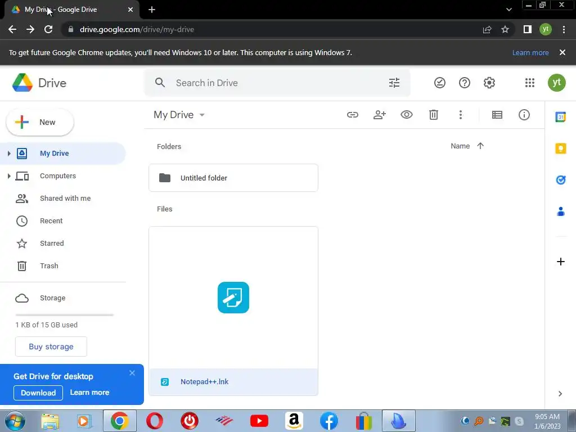
Task: Click Learn more in Drive desktop banner
Action: click(89, 392)
